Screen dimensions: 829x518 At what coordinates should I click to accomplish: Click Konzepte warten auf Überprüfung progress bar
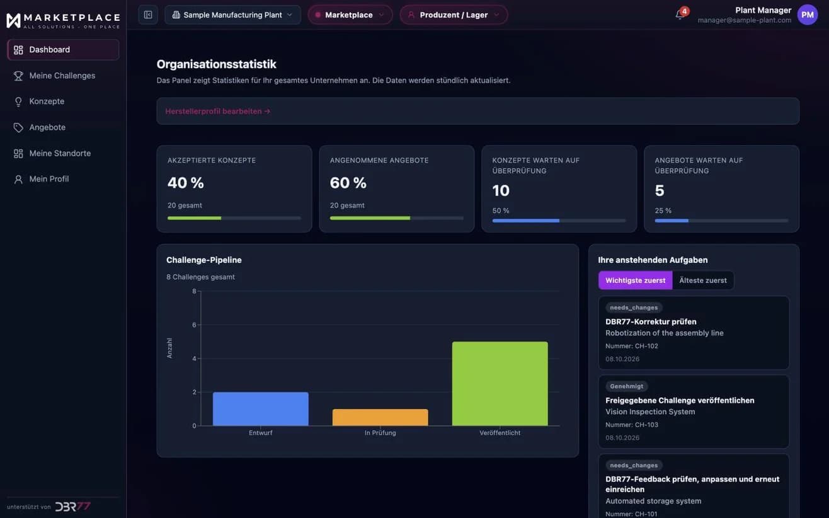(559, 221)
